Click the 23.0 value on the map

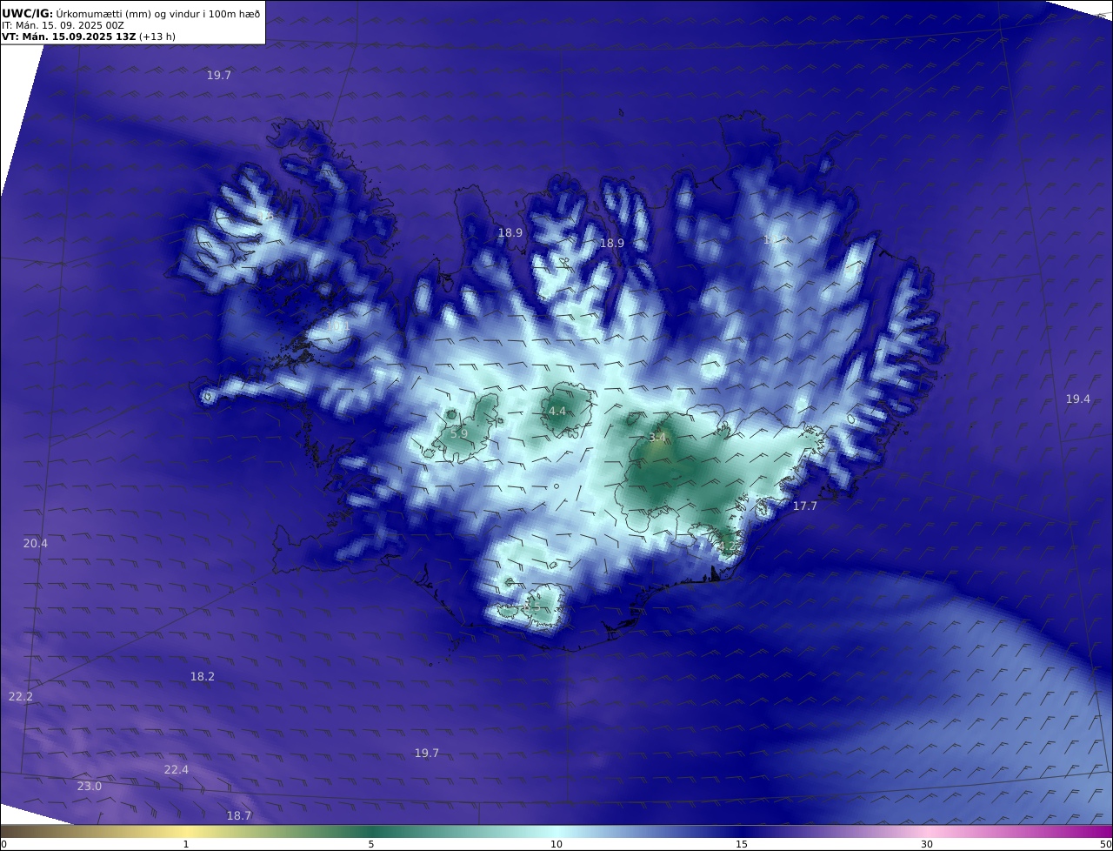[90, 786]
